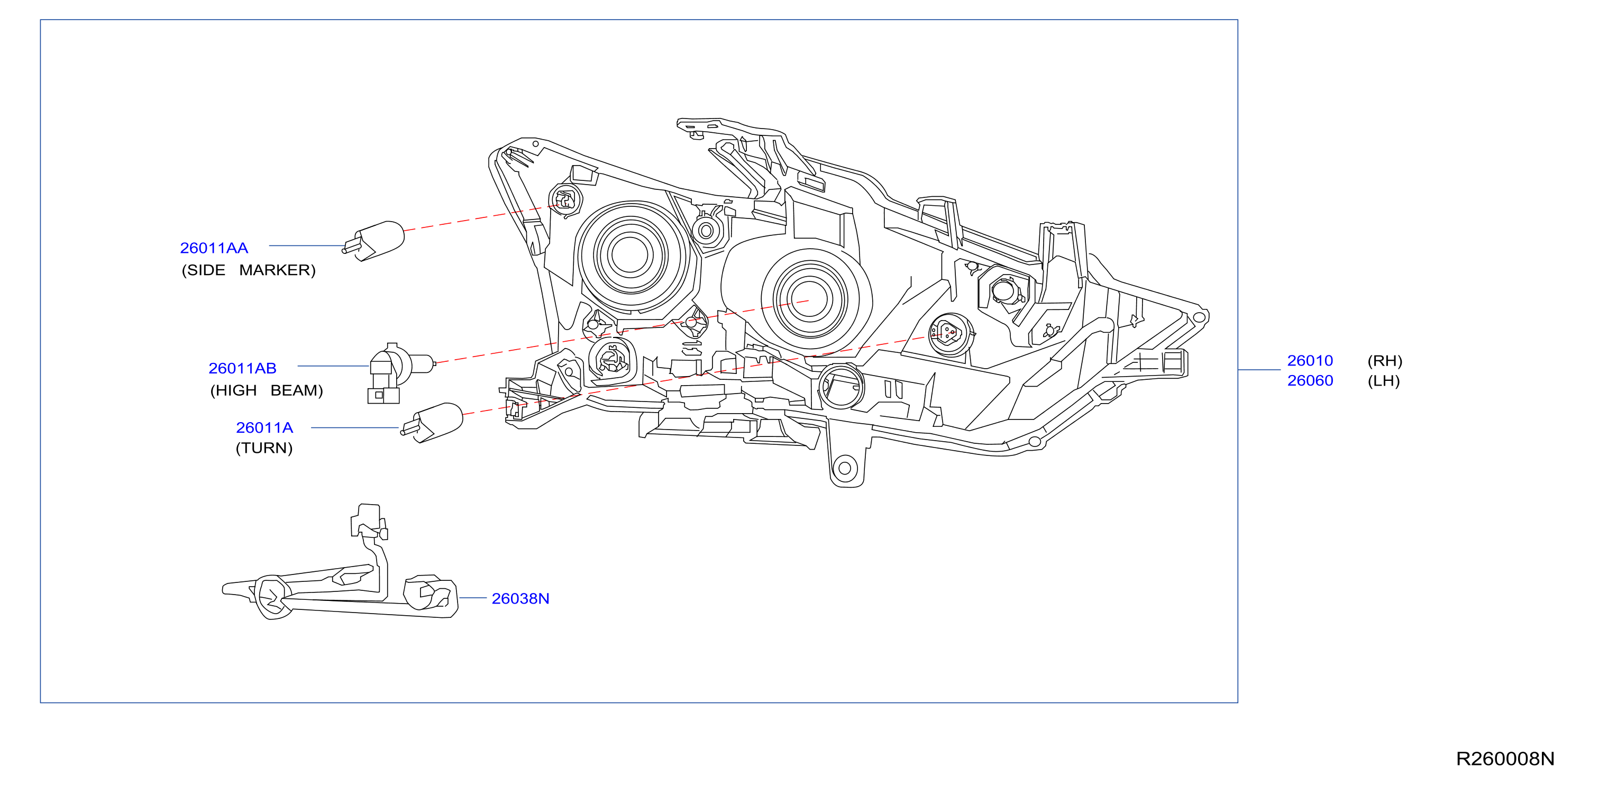This screenshot has width=1617, height=785.
Task: Select the wiring harness drawing
Action: 340,562
